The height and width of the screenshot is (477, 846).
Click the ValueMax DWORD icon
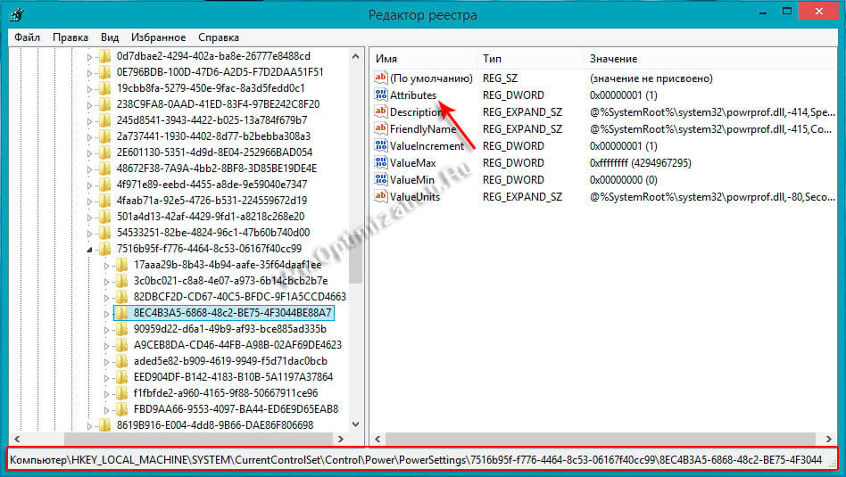tap(381, 163)
